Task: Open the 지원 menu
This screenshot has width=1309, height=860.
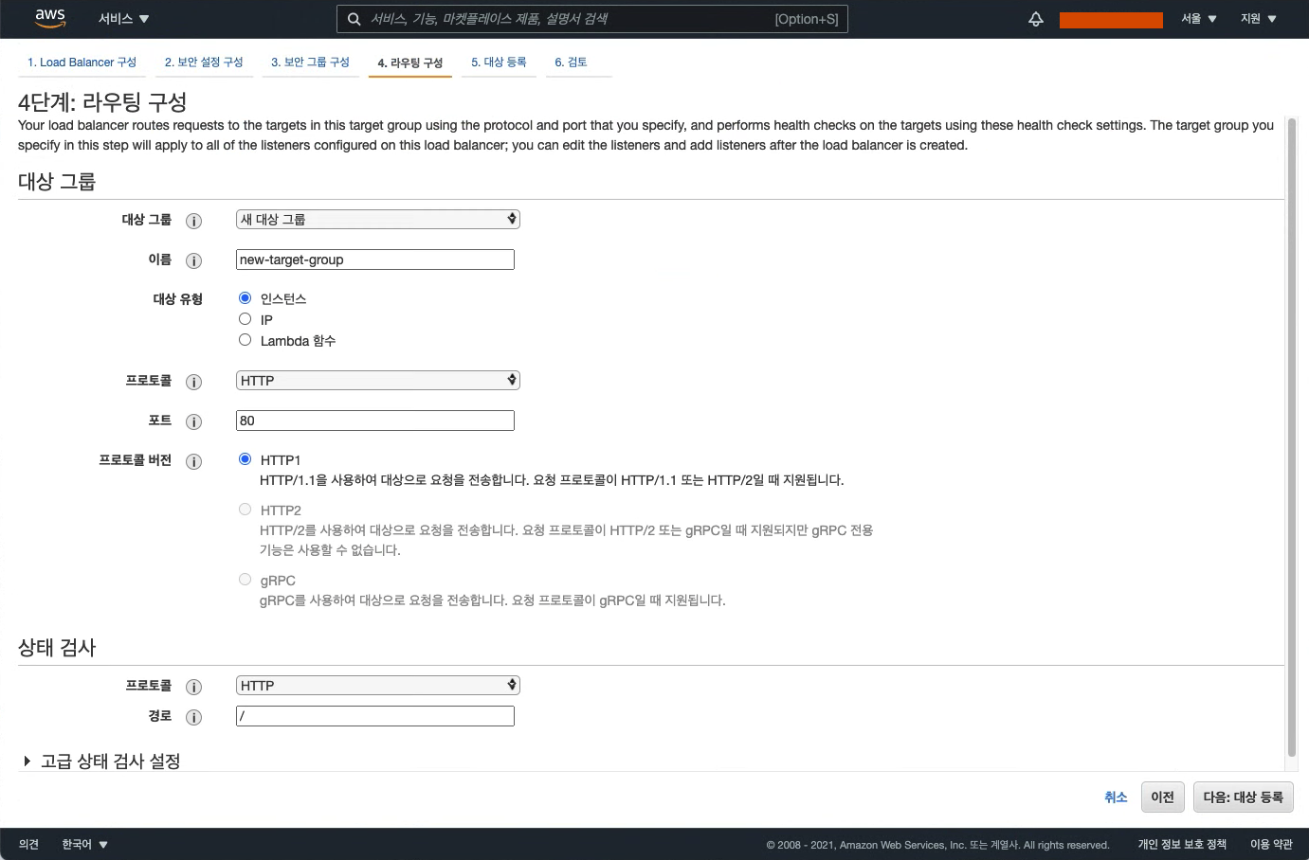Action: [x=1258, y=19]
